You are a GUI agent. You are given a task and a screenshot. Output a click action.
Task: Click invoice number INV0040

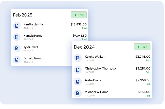click(x=90, y=96)
